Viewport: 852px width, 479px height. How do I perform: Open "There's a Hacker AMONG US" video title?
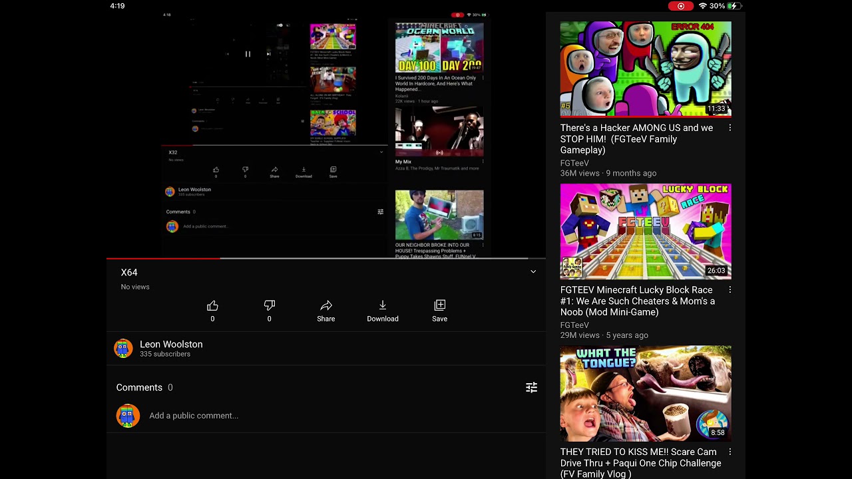click(x=637, y=139)
